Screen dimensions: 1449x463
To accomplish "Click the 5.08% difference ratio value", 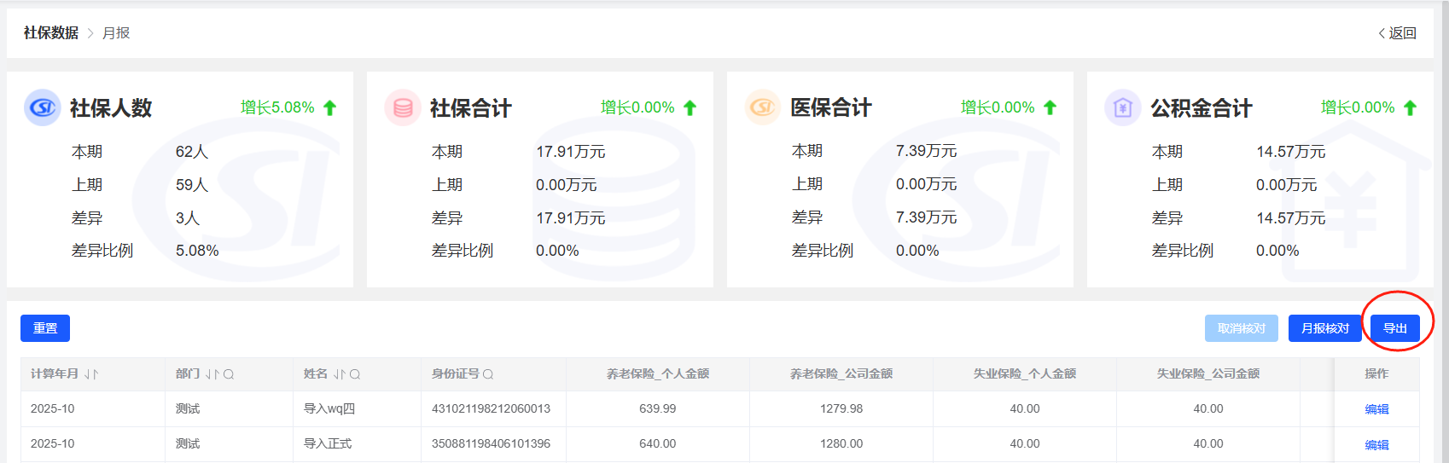I will coord(197,251).
